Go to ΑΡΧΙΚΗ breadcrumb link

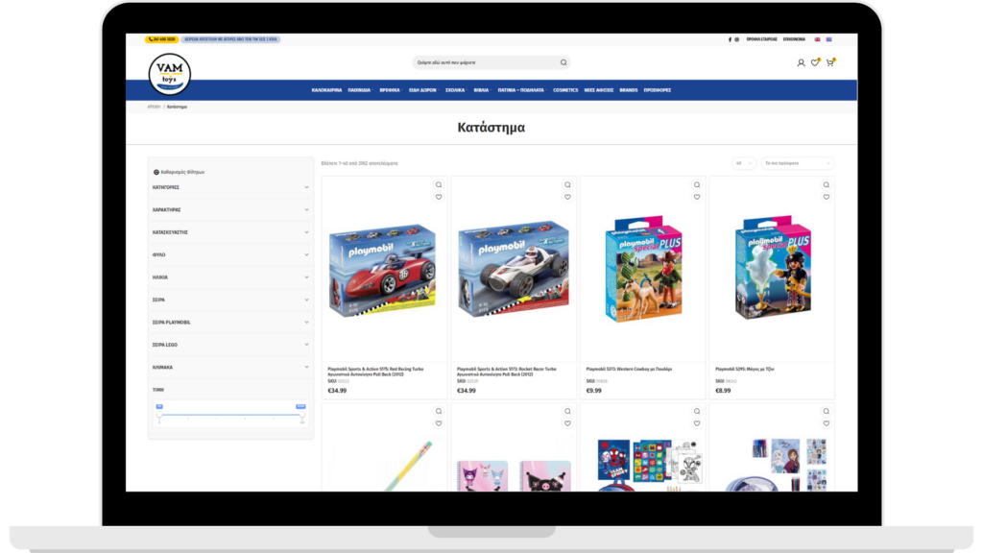[x=155, y=107]
